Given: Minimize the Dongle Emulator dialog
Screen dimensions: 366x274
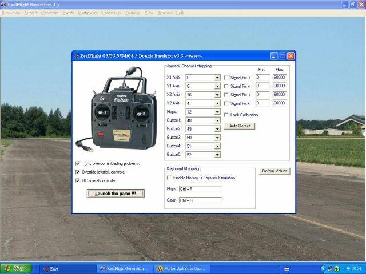Looking at the screenshot, I should click(274, 56).
